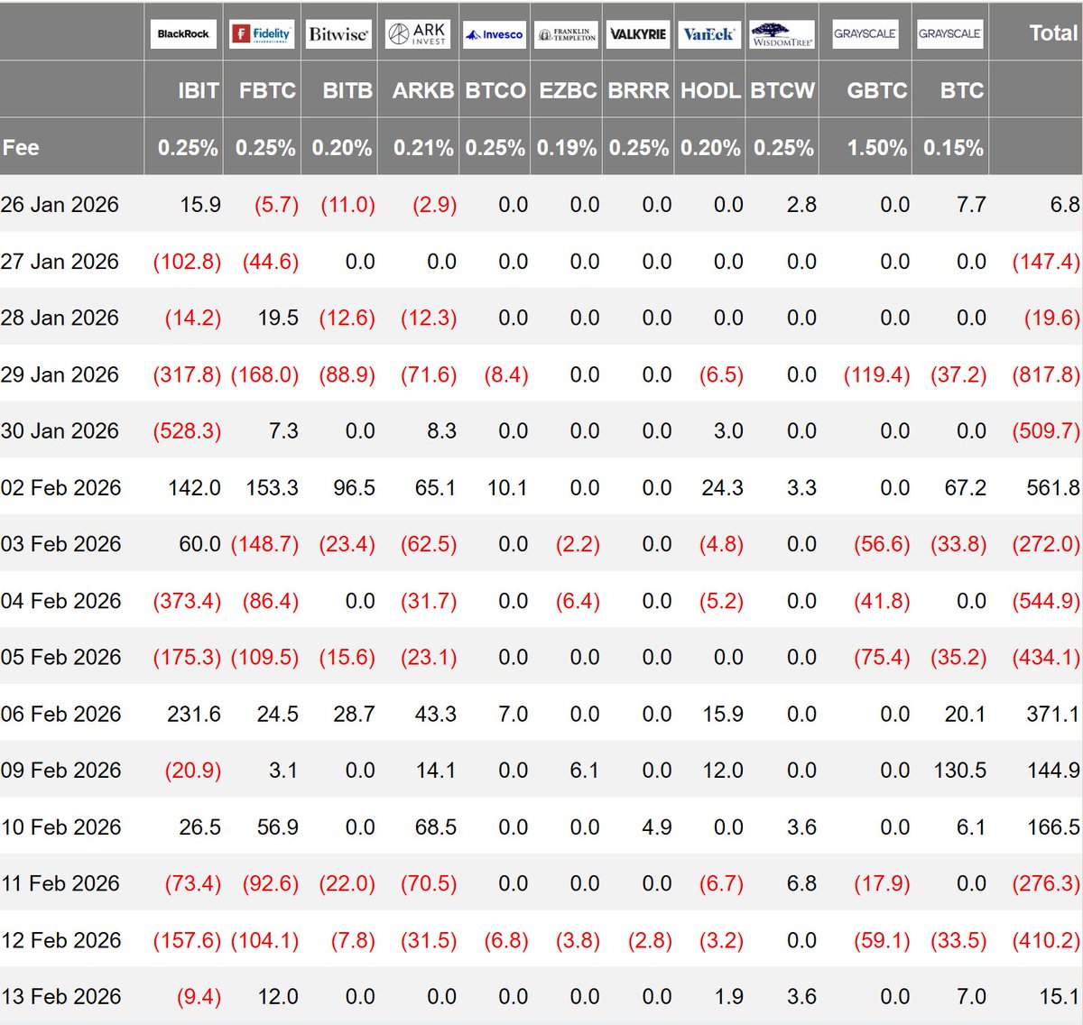Click the WisdomTree logo
1083x1025 pixels.
click(x=782, y=34)
